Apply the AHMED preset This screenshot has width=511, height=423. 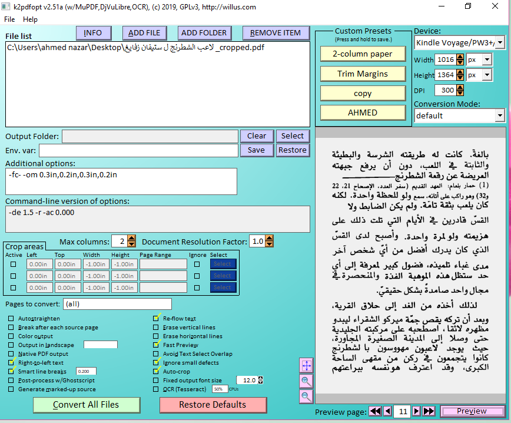pyautogui.click(x=363, y=113)
